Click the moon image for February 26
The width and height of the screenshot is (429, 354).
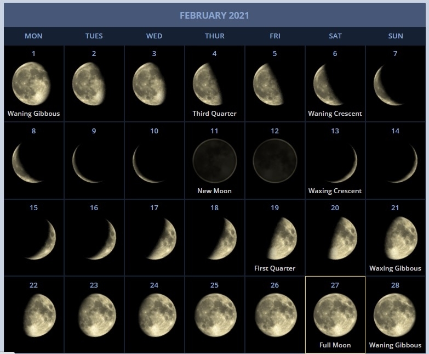[276, 316]
